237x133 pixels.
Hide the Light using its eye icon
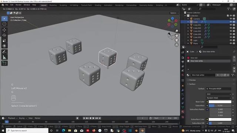tap(231, 40)
